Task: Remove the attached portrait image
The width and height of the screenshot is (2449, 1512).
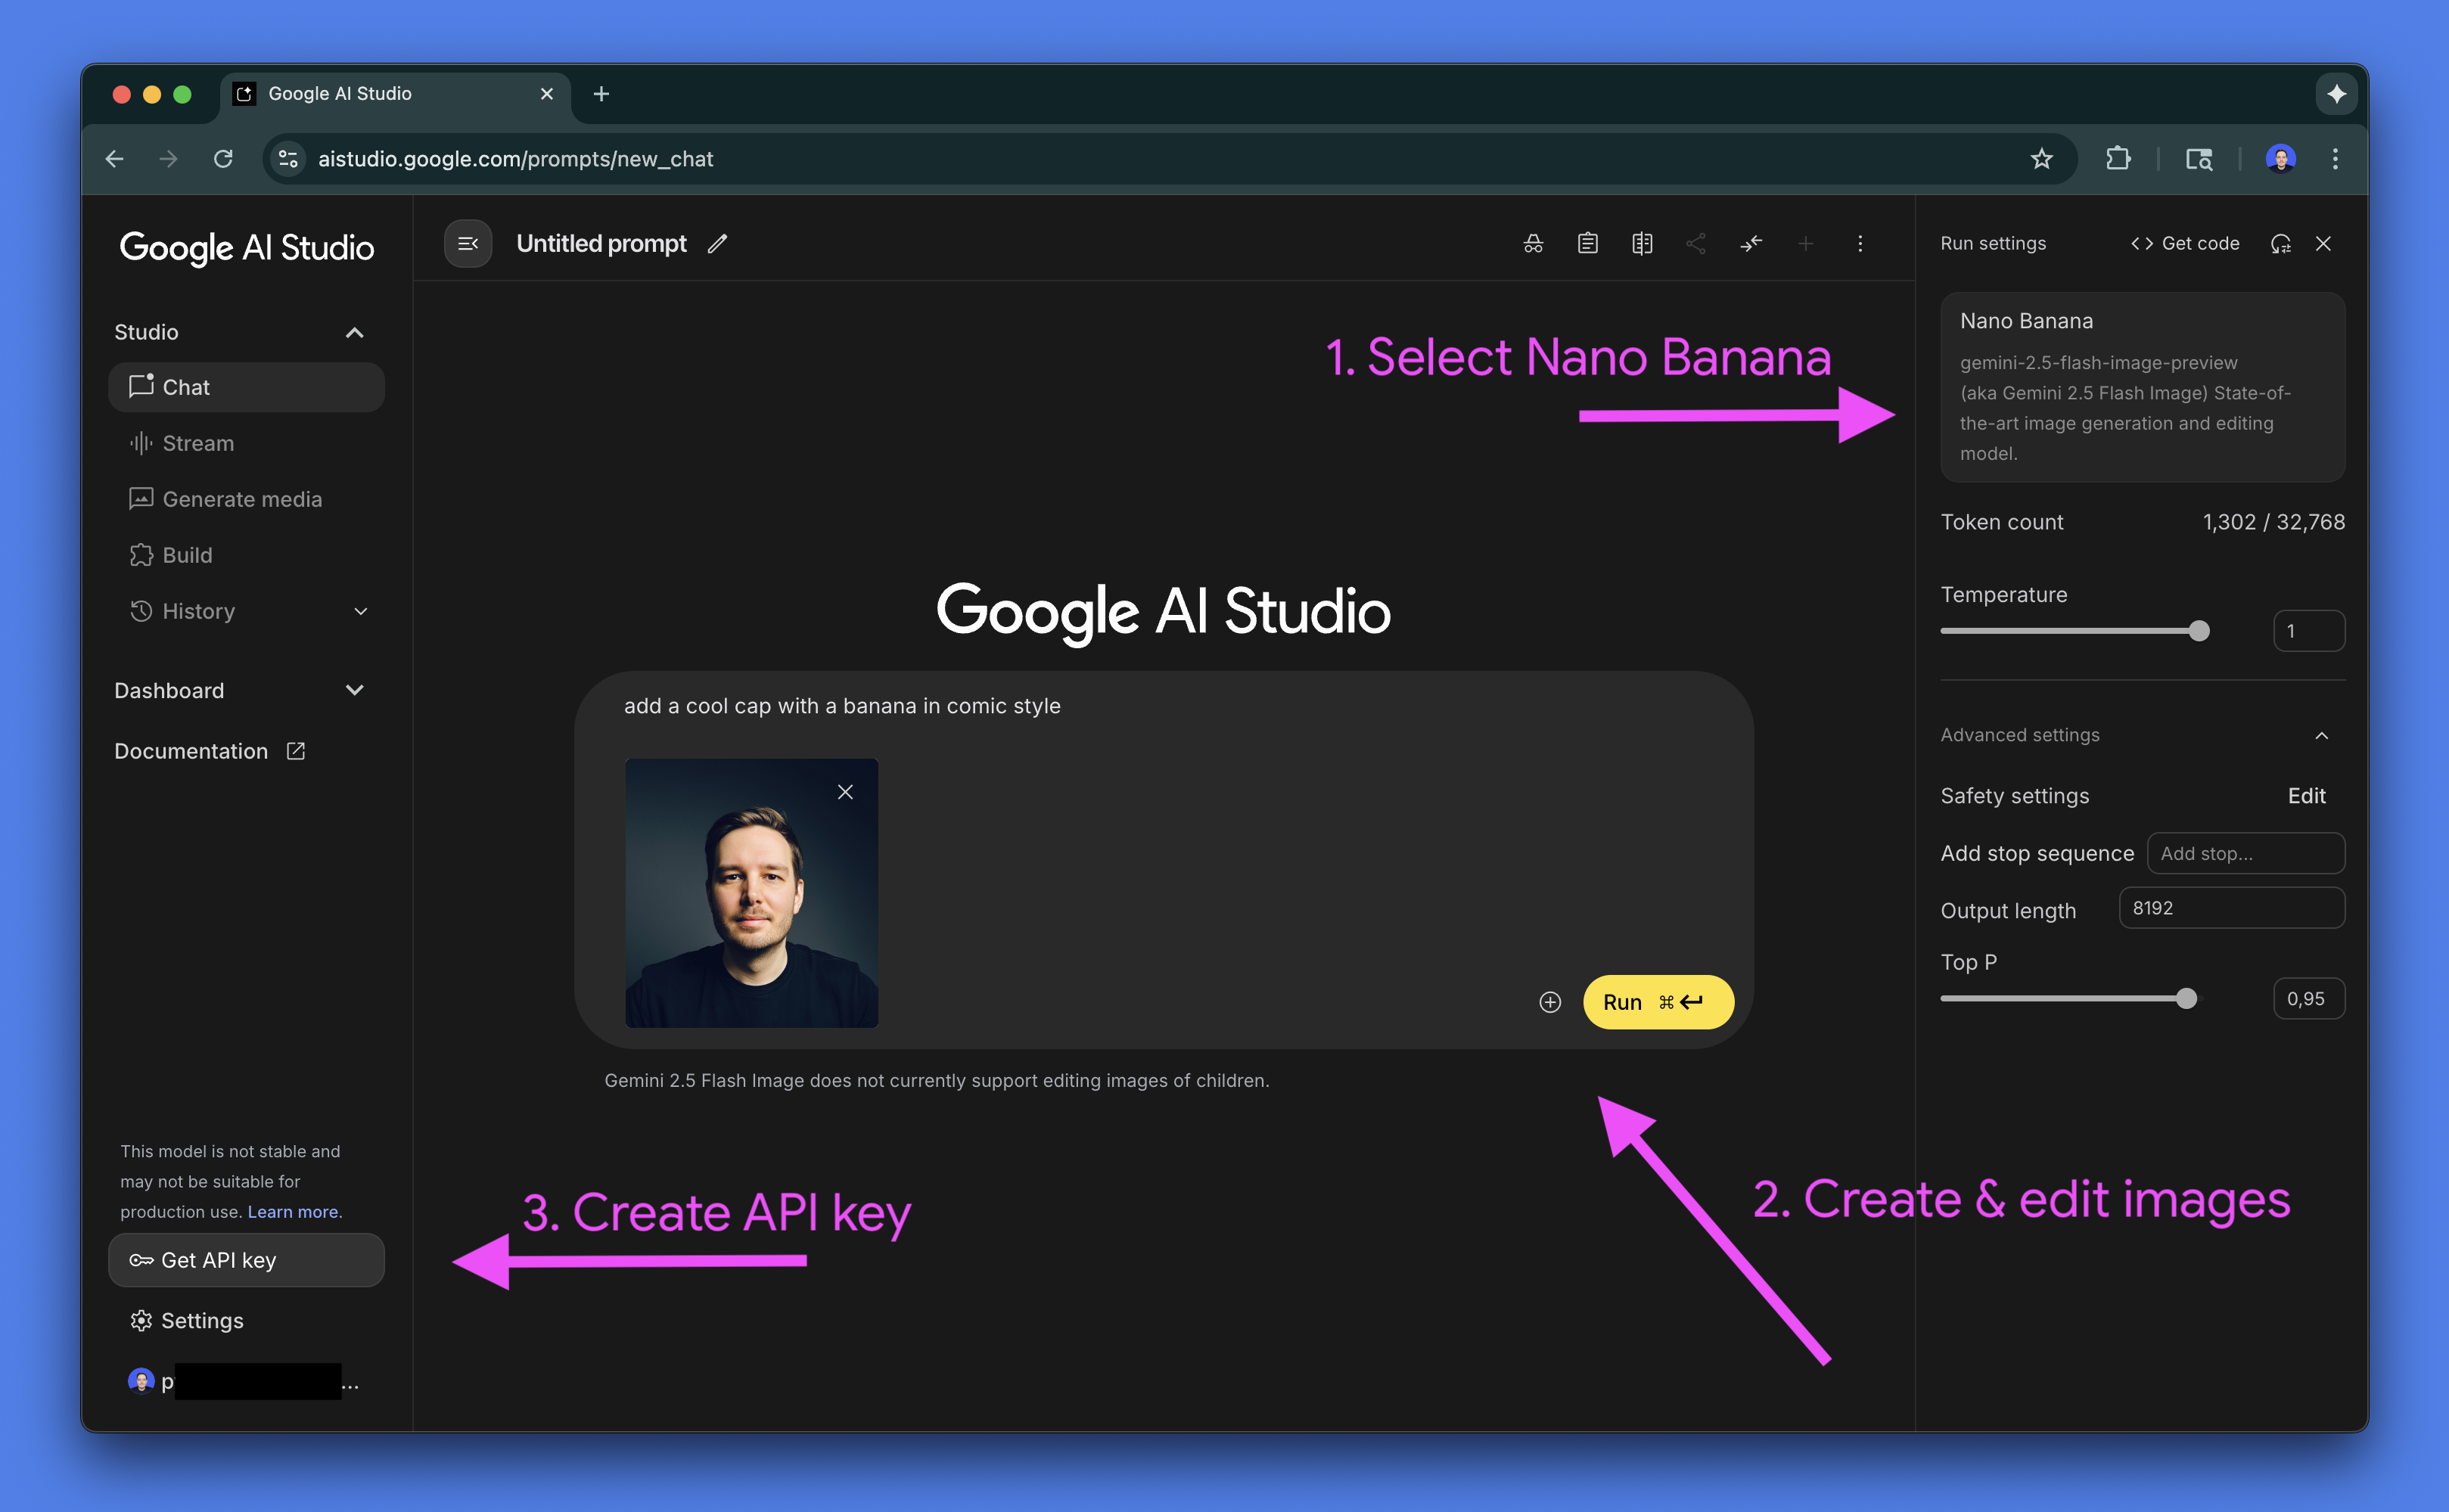Action: click(x=845, y=792)
